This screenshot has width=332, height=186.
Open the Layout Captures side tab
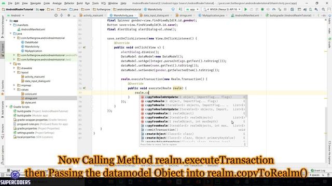click(x=3, y=155)
